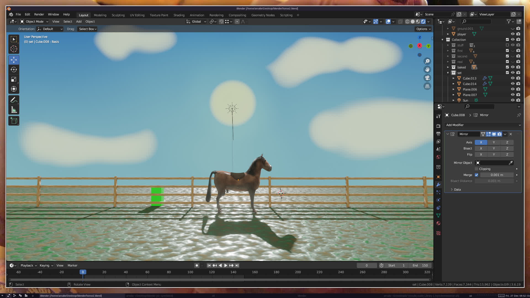The image size is (530, 298).
Task: Activate the Annotate pencil tool
Action: [x=14, y=100]
